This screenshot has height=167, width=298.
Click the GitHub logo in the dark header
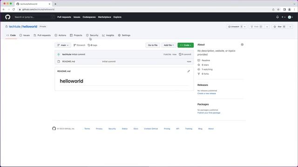click(7, 17)
